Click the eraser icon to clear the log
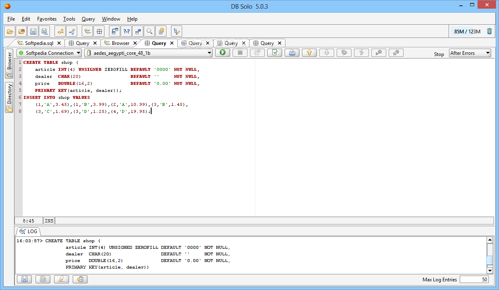Screen dimensions: 499x290 click(61, 279)
